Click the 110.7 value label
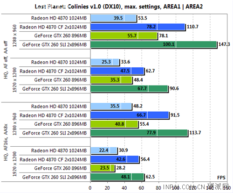The width and height of the screenshot is (233, 193). 192,27
